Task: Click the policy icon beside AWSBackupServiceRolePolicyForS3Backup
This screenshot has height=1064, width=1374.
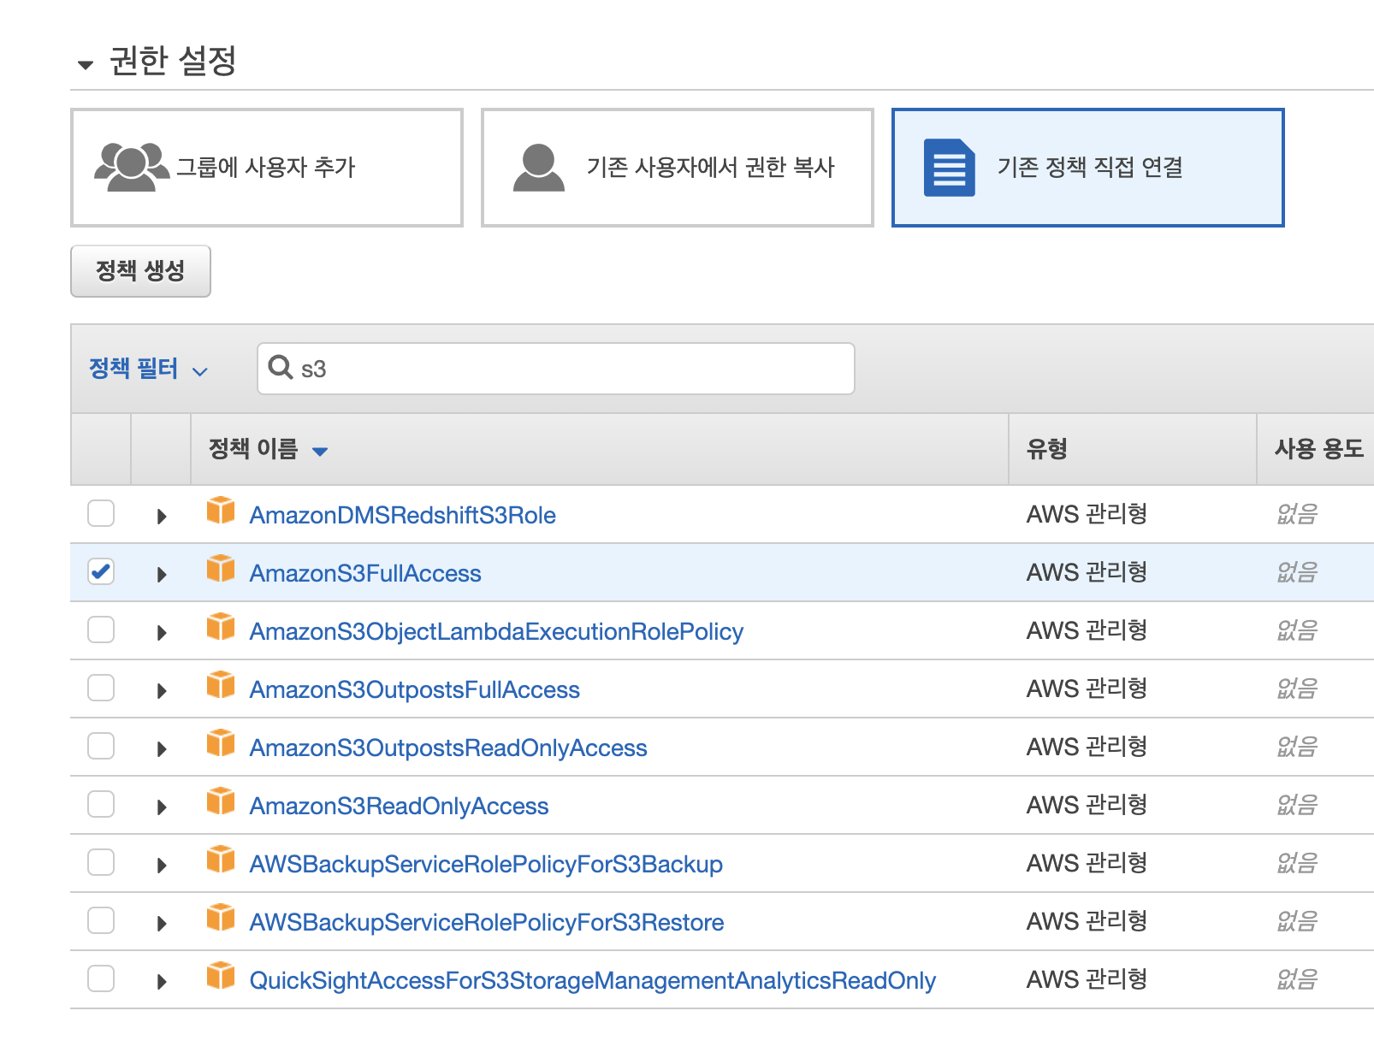Action: (x=221, y=859)
